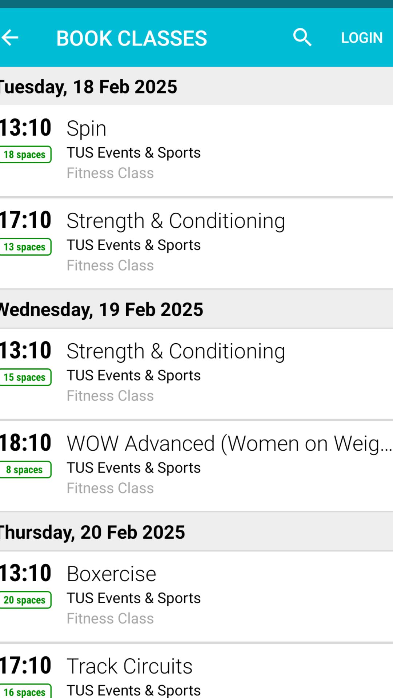Open the search magnifier icon

[302, 37]
